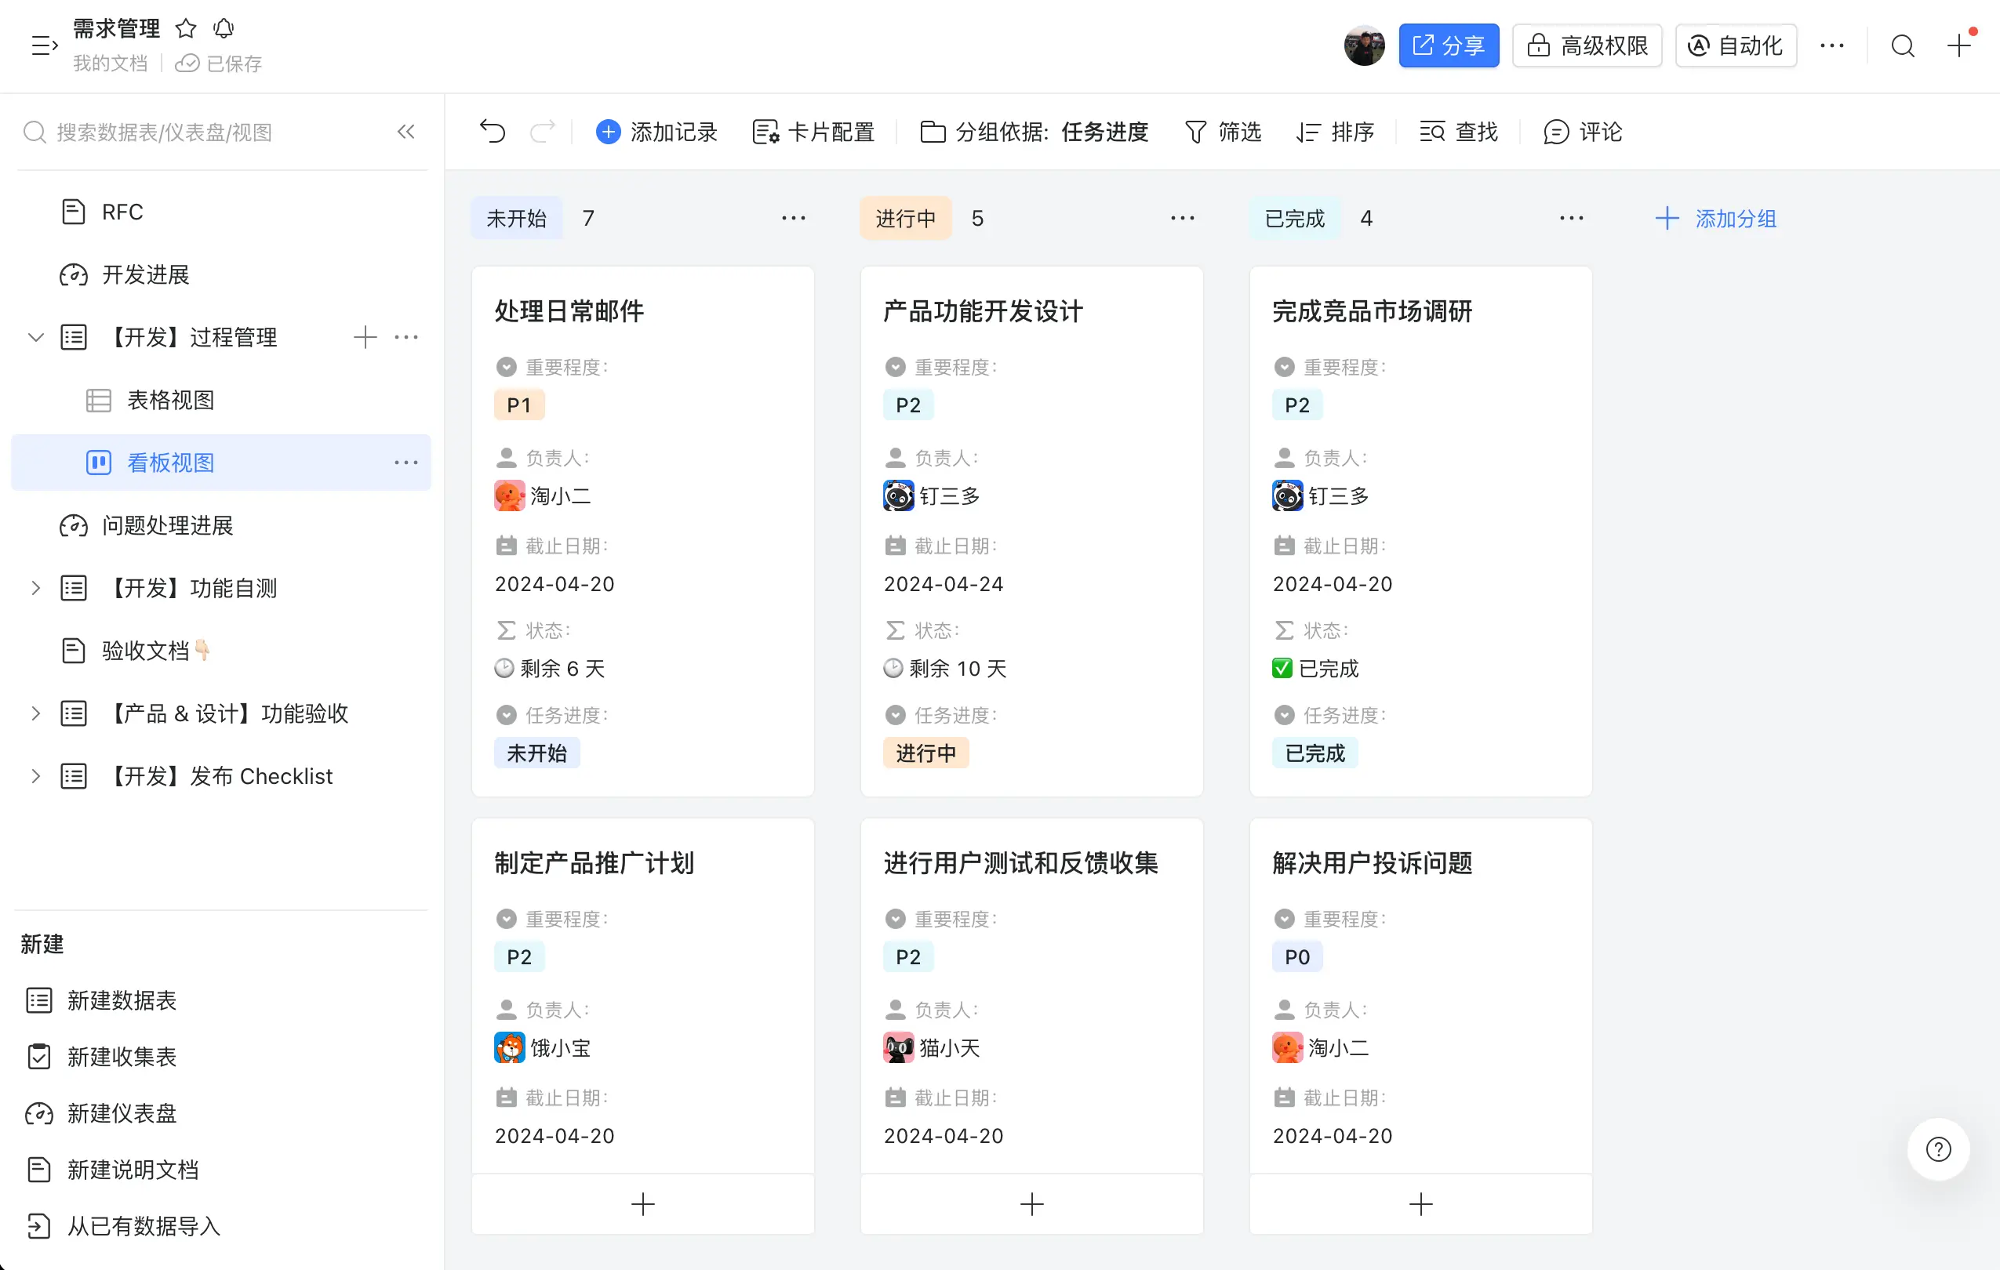Switch to 表格视图 view
The height and width of the screenshot is (1270, 2000).
[x=170, y=400]
